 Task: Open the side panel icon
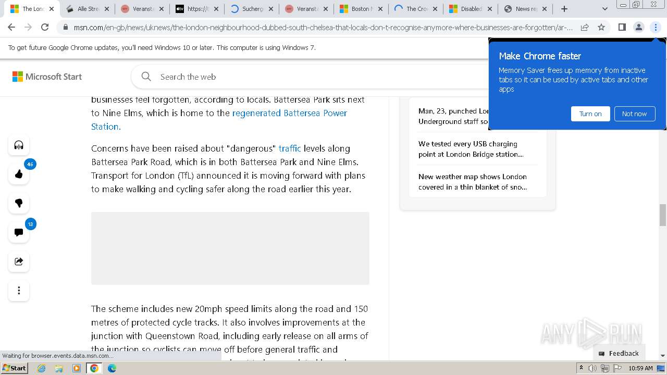click(x=622, y=27)
